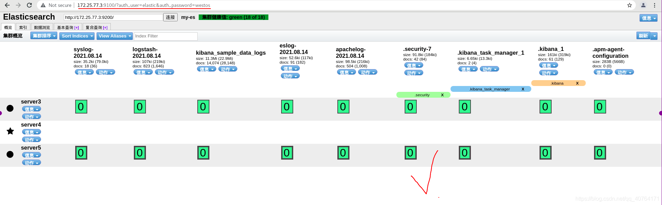Switch to the 索引 tab
Screen dimensions: 662x205
23,27
